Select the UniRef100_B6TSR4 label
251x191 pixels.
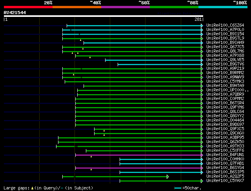225,103
